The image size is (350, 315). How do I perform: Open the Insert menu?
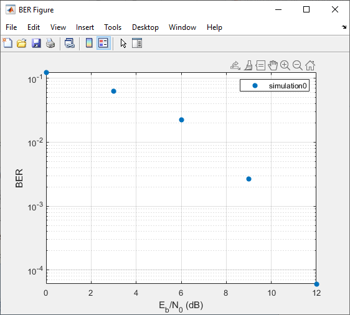click(85, 27)
